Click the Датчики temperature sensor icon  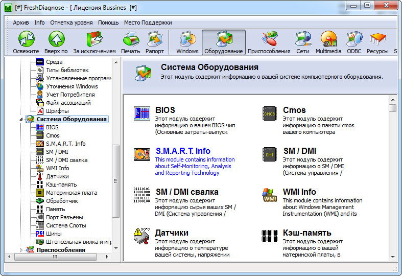click(x=142, y=236)
